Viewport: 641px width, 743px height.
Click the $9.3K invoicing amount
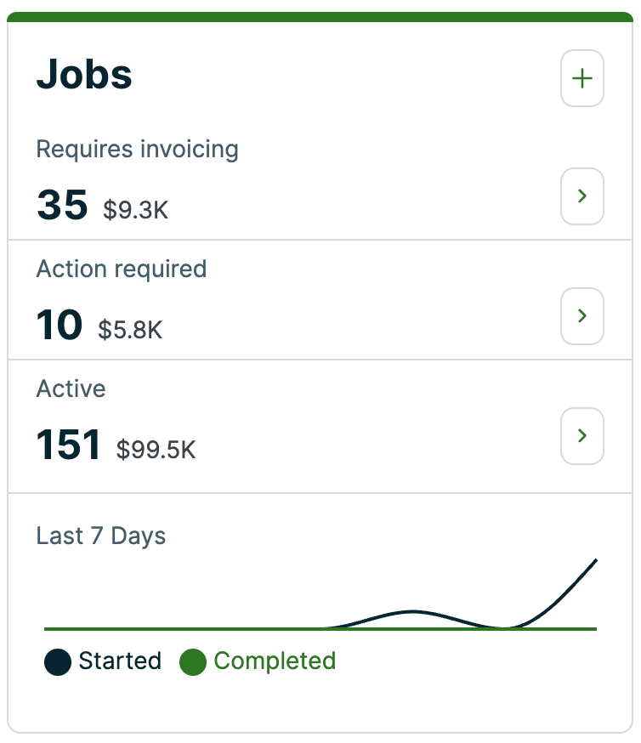(136, 209)
